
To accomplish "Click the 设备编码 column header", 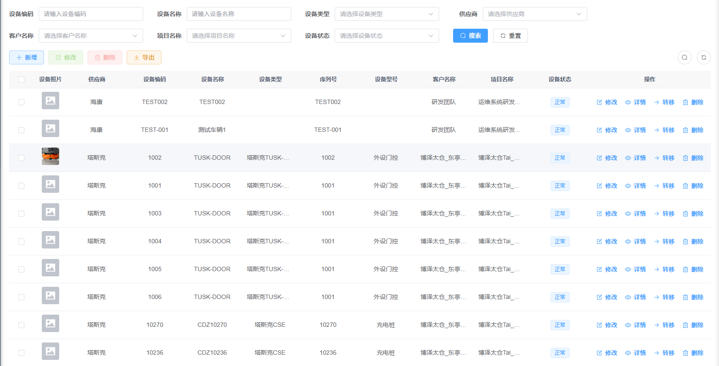I will [x=155, y=79].
